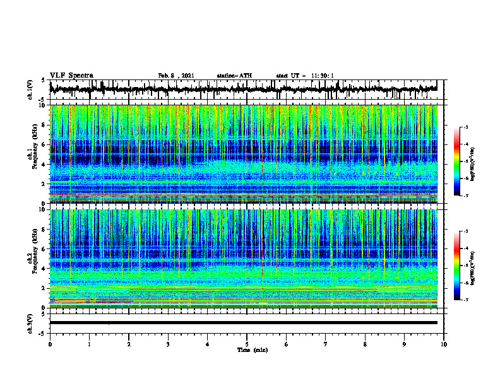Click the "-5" tick on ch.1(V) axis
Viewport: 500px width, 386px height.
pos(43,100)
